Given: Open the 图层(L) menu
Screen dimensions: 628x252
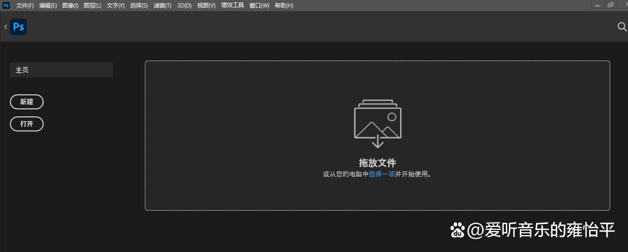Looking at the screenshot, I should point(92,6).
